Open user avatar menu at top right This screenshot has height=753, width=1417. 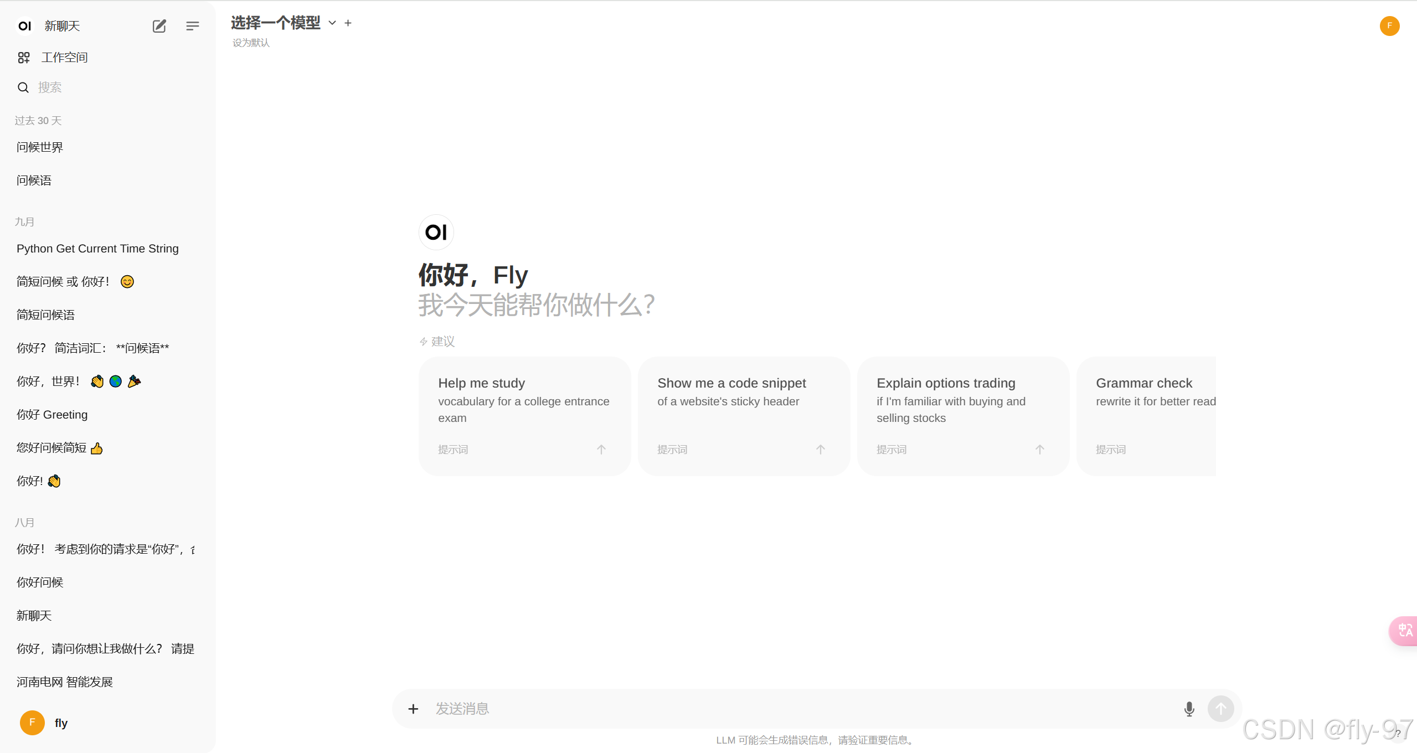coord(1389,26)
